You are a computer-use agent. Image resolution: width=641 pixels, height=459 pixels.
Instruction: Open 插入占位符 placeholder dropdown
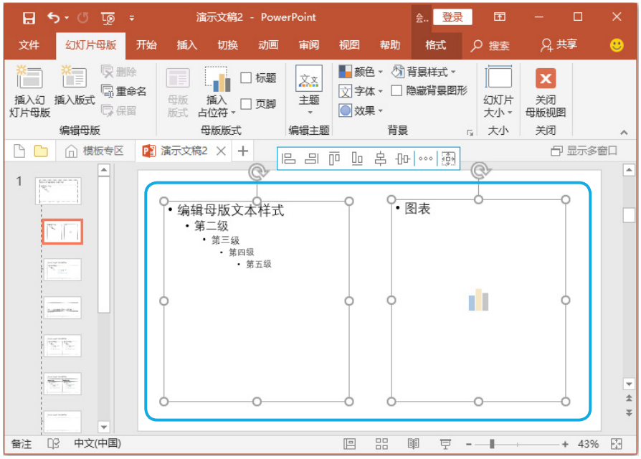217,91
